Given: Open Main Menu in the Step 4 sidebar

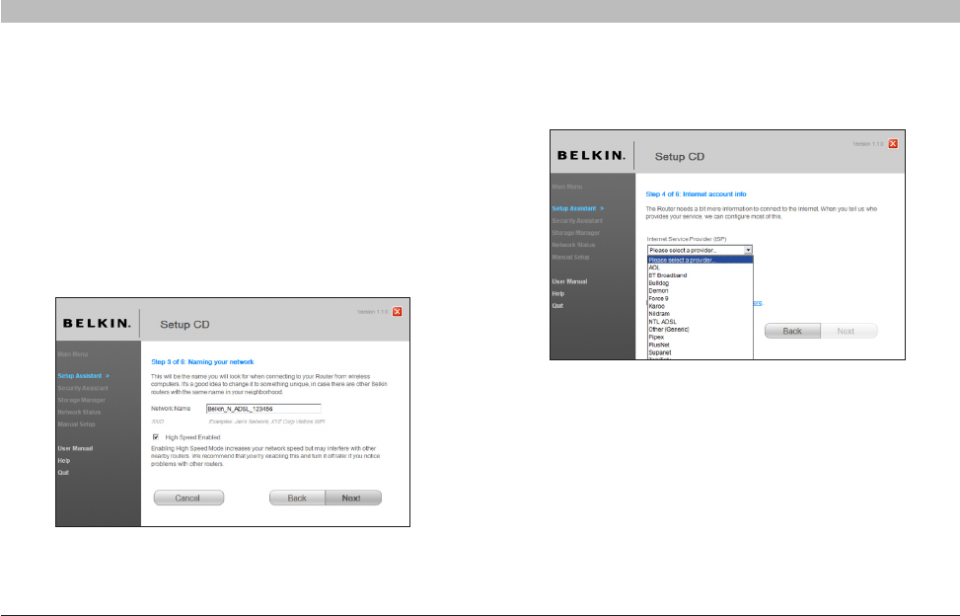Looking at the screenshot, I should pos(567,187).
